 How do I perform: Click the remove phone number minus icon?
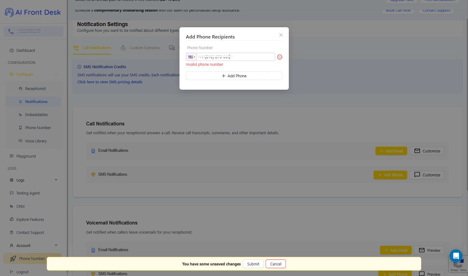280,57
